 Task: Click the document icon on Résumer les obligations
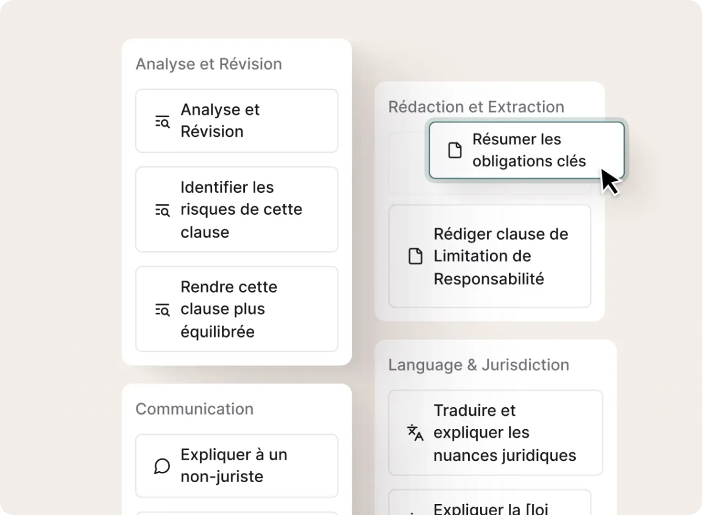455,150
